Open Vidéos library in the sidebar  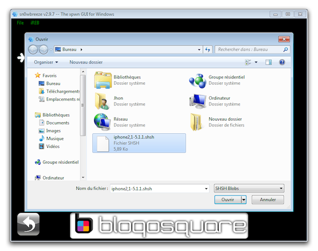point(53,146)
